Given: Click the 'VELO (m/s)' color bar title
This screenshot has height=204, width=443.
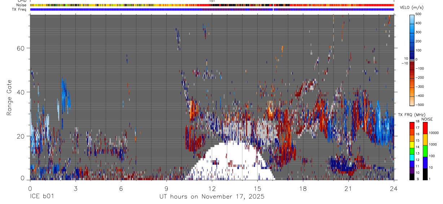Looking at the screenshot, I should 412,8.
